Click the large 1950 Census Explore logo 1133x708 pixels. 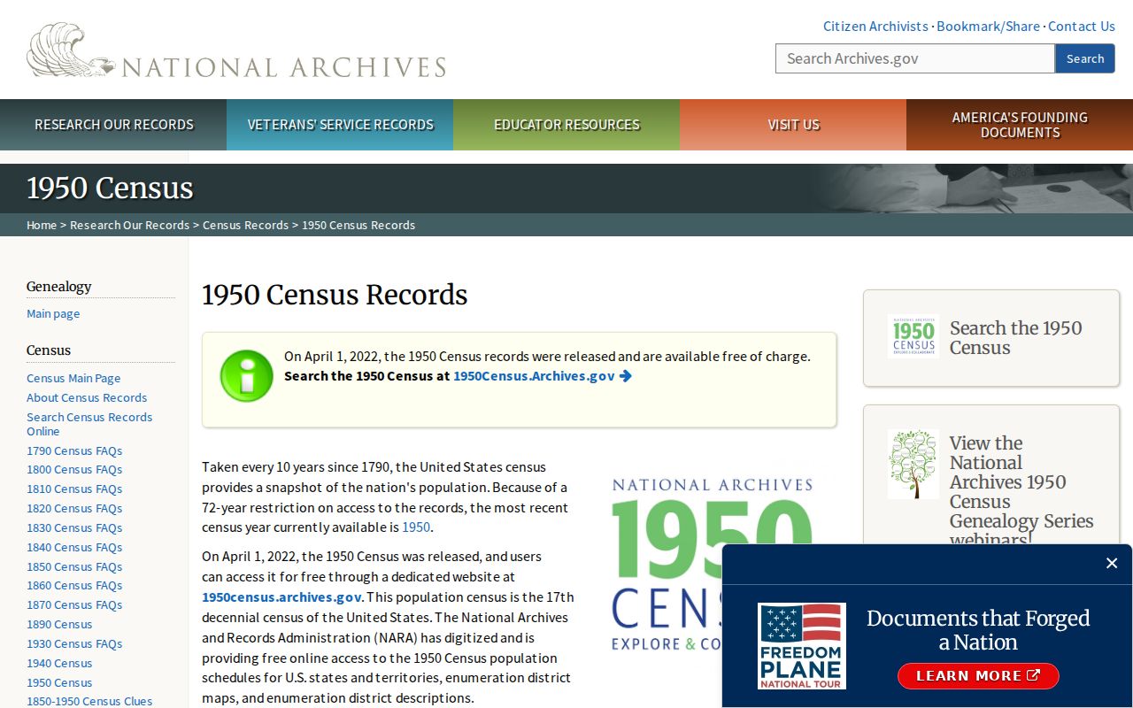pyautogui.click(x=713, y=565)
